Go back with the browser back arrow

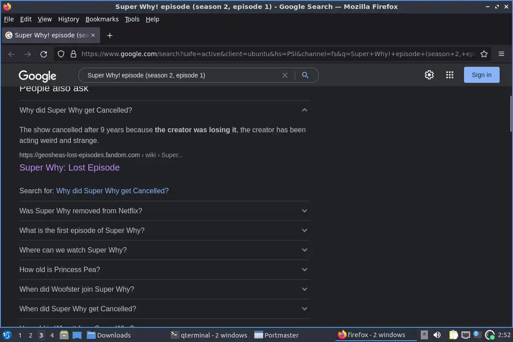click(12, 54)
